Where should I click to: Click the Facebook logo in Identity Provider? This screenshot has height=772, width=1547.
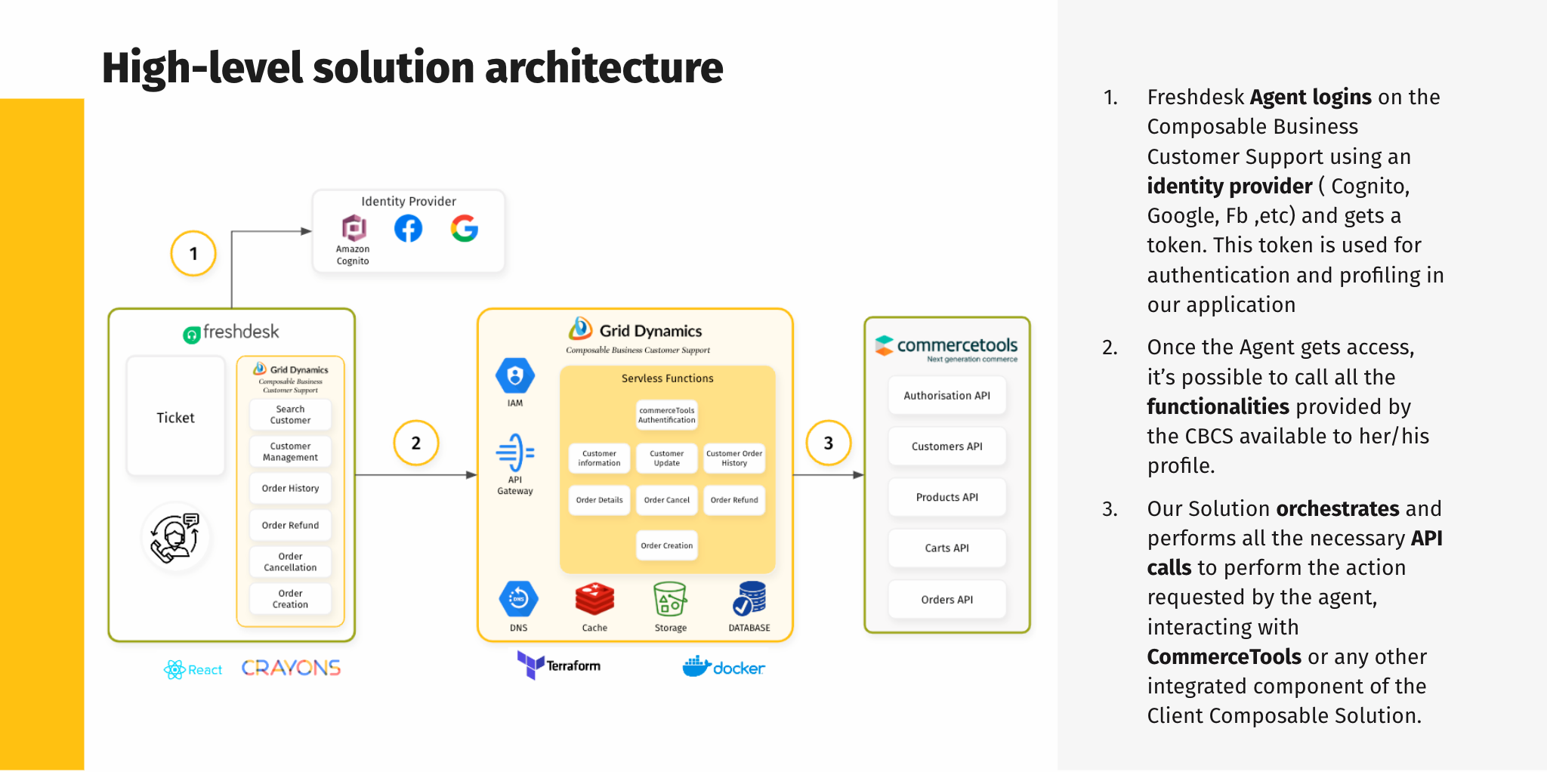coord(409,228)
